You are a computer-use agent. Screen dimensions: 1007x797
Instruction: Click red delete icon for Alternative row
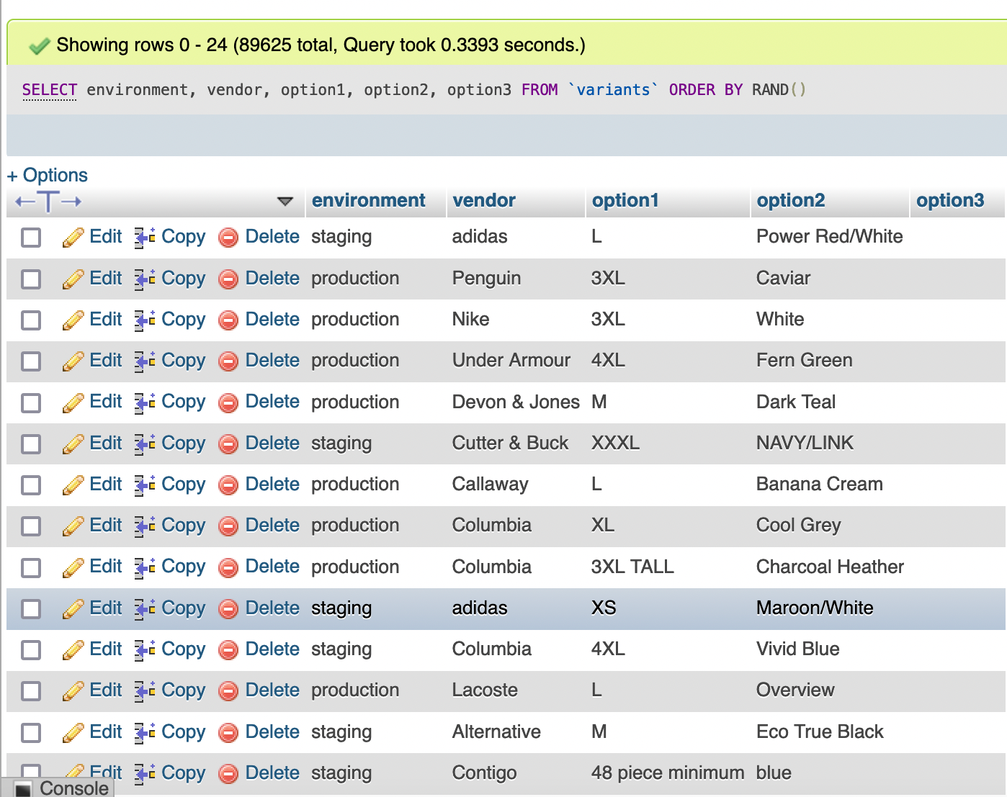click(x=228, y=732)
